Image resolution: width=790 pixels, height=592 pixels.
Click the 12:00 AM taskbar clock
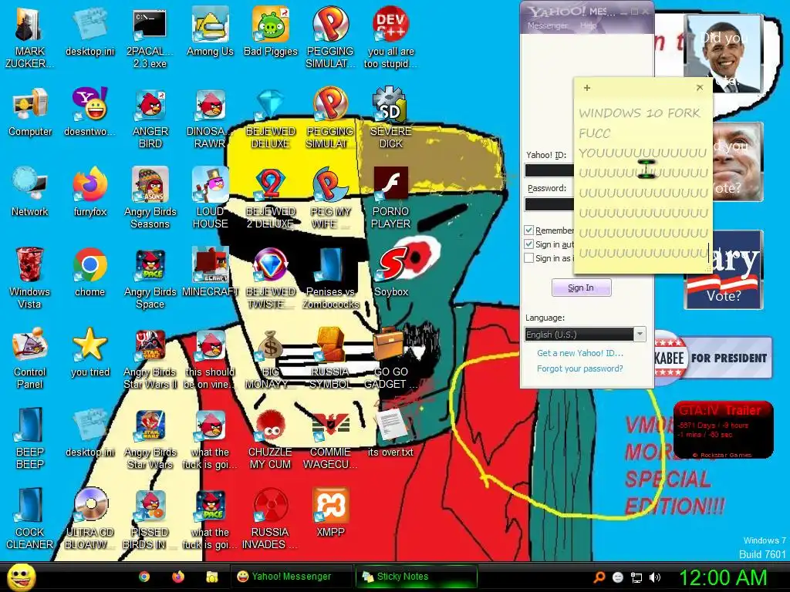point(723,577)
